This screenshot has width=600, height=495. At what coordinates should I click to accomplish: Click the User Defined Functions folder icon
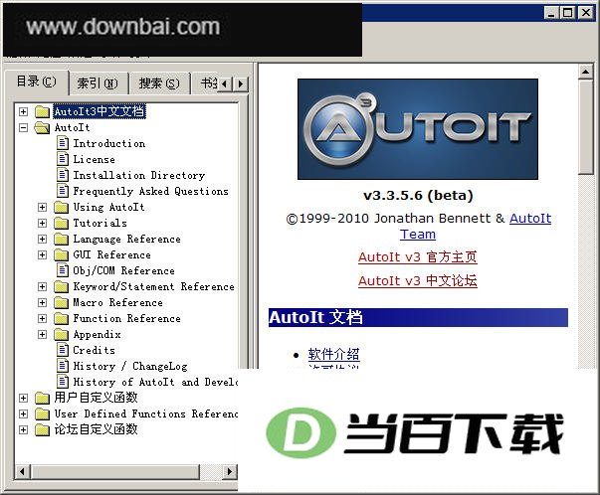tap(42, 413)
